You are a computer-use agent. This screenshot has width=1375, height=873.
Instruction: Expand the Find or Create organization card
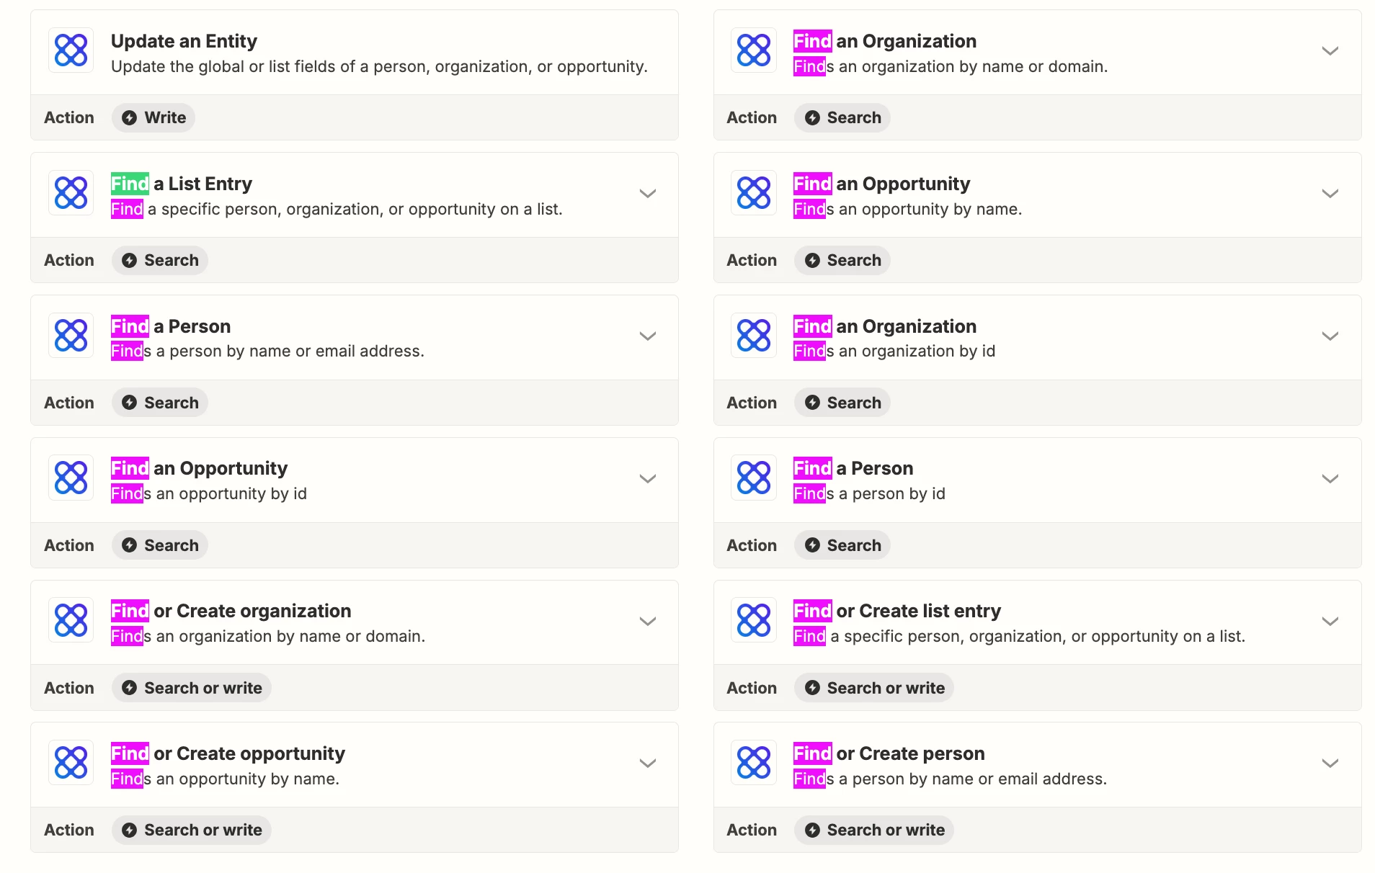(x=648, y=621)
